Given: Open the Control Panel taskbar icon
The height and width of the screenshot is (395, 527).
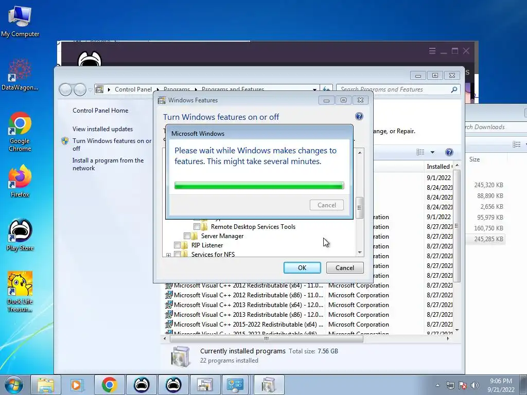Looking at the screenshot, I should click(x=235, y=385).
